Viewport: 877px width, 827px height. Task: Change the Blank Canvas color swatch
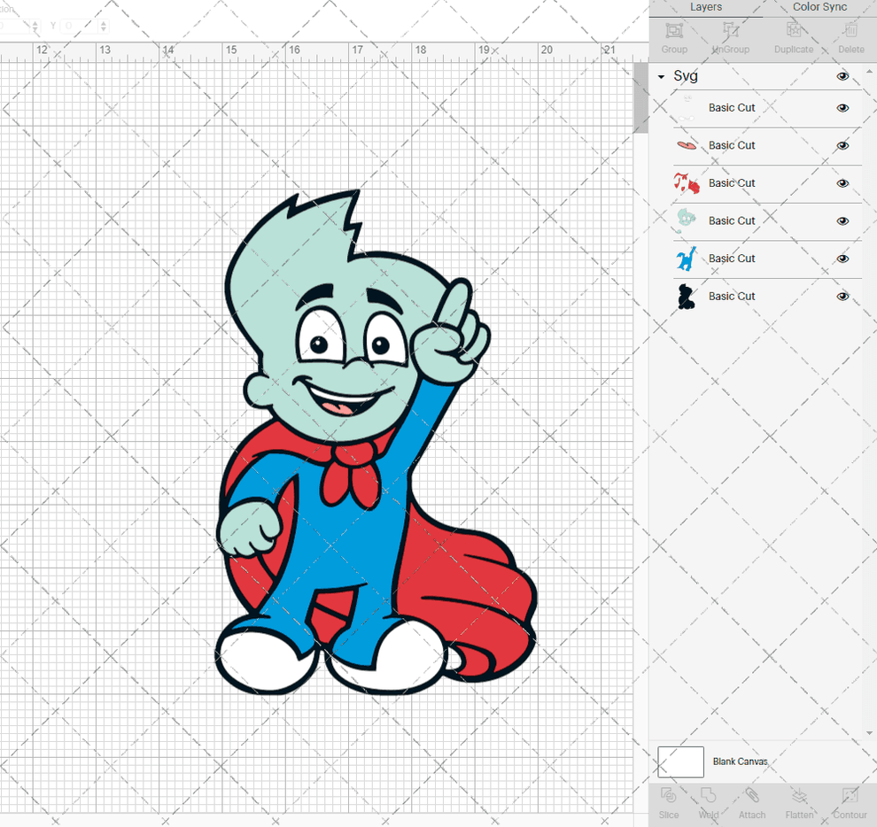coord(679,761)
